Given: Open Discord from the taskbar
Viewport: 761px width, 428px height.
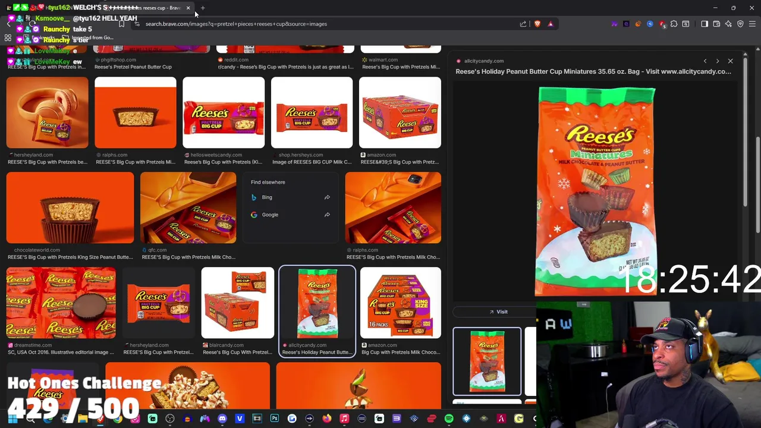Looking at the screenshot, I should [x=222, y=419].
